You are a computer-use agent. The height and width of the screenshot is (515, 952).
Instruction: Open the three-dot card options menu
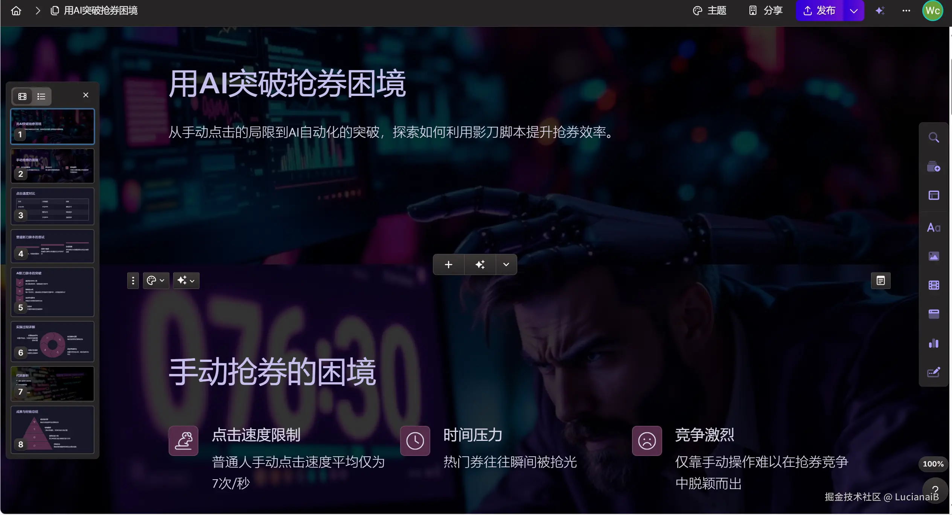point(133,280)
